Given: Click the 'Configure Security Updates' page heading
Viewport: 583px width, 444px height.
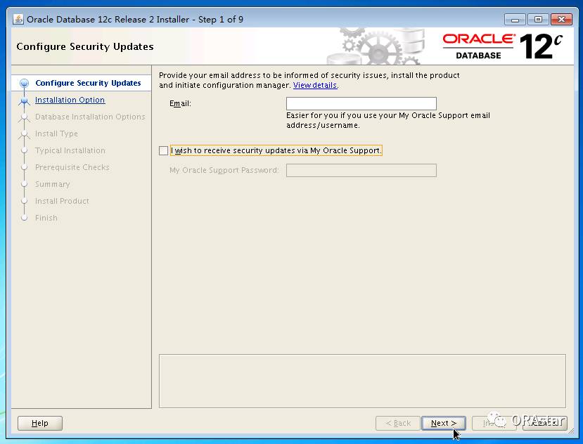Looking at the screenshot, I should coord(85,46).
